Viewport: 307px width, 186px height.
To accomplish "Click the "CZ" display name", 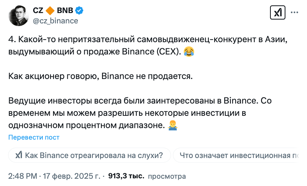I will (x=38, y=11).
